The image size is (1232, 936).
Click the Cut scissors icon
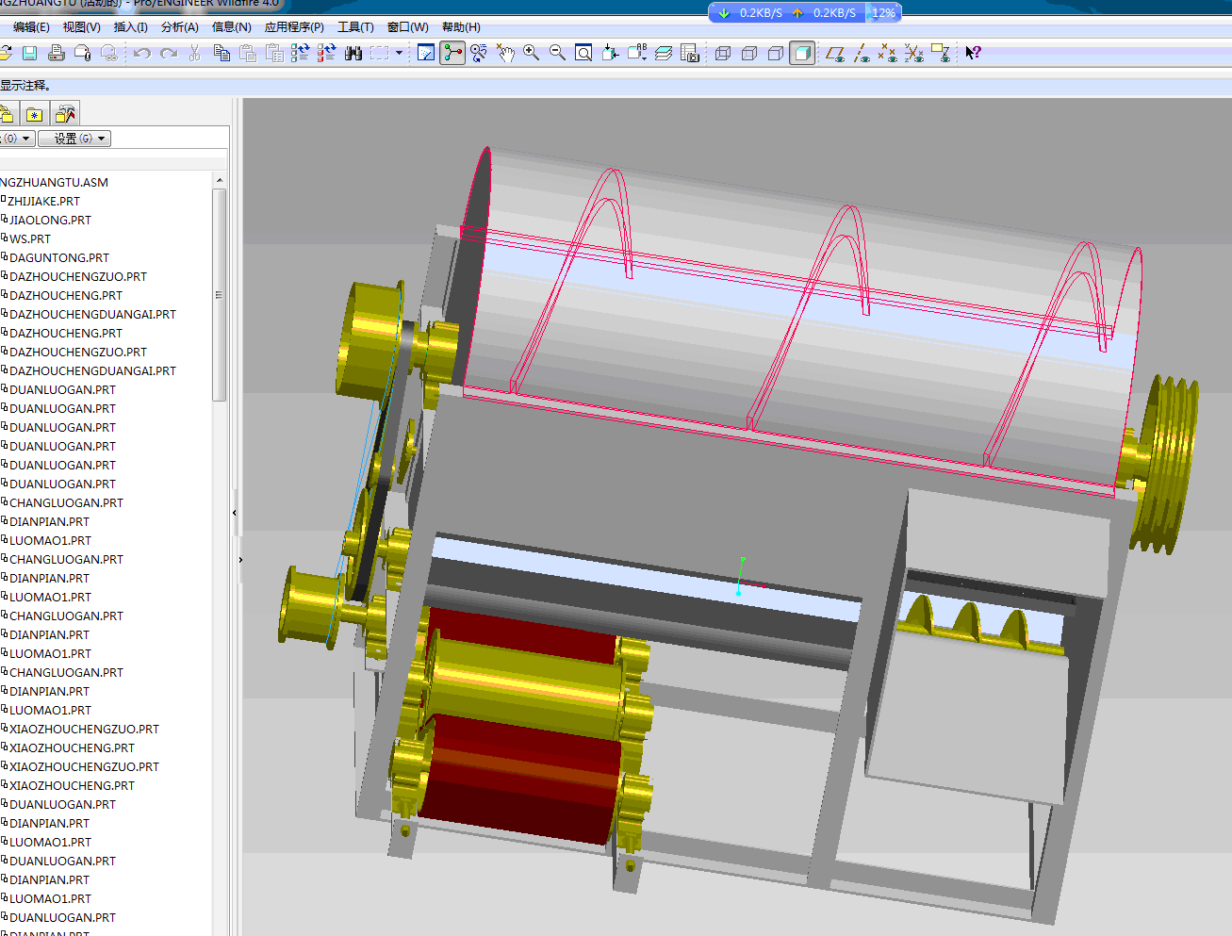195,53
